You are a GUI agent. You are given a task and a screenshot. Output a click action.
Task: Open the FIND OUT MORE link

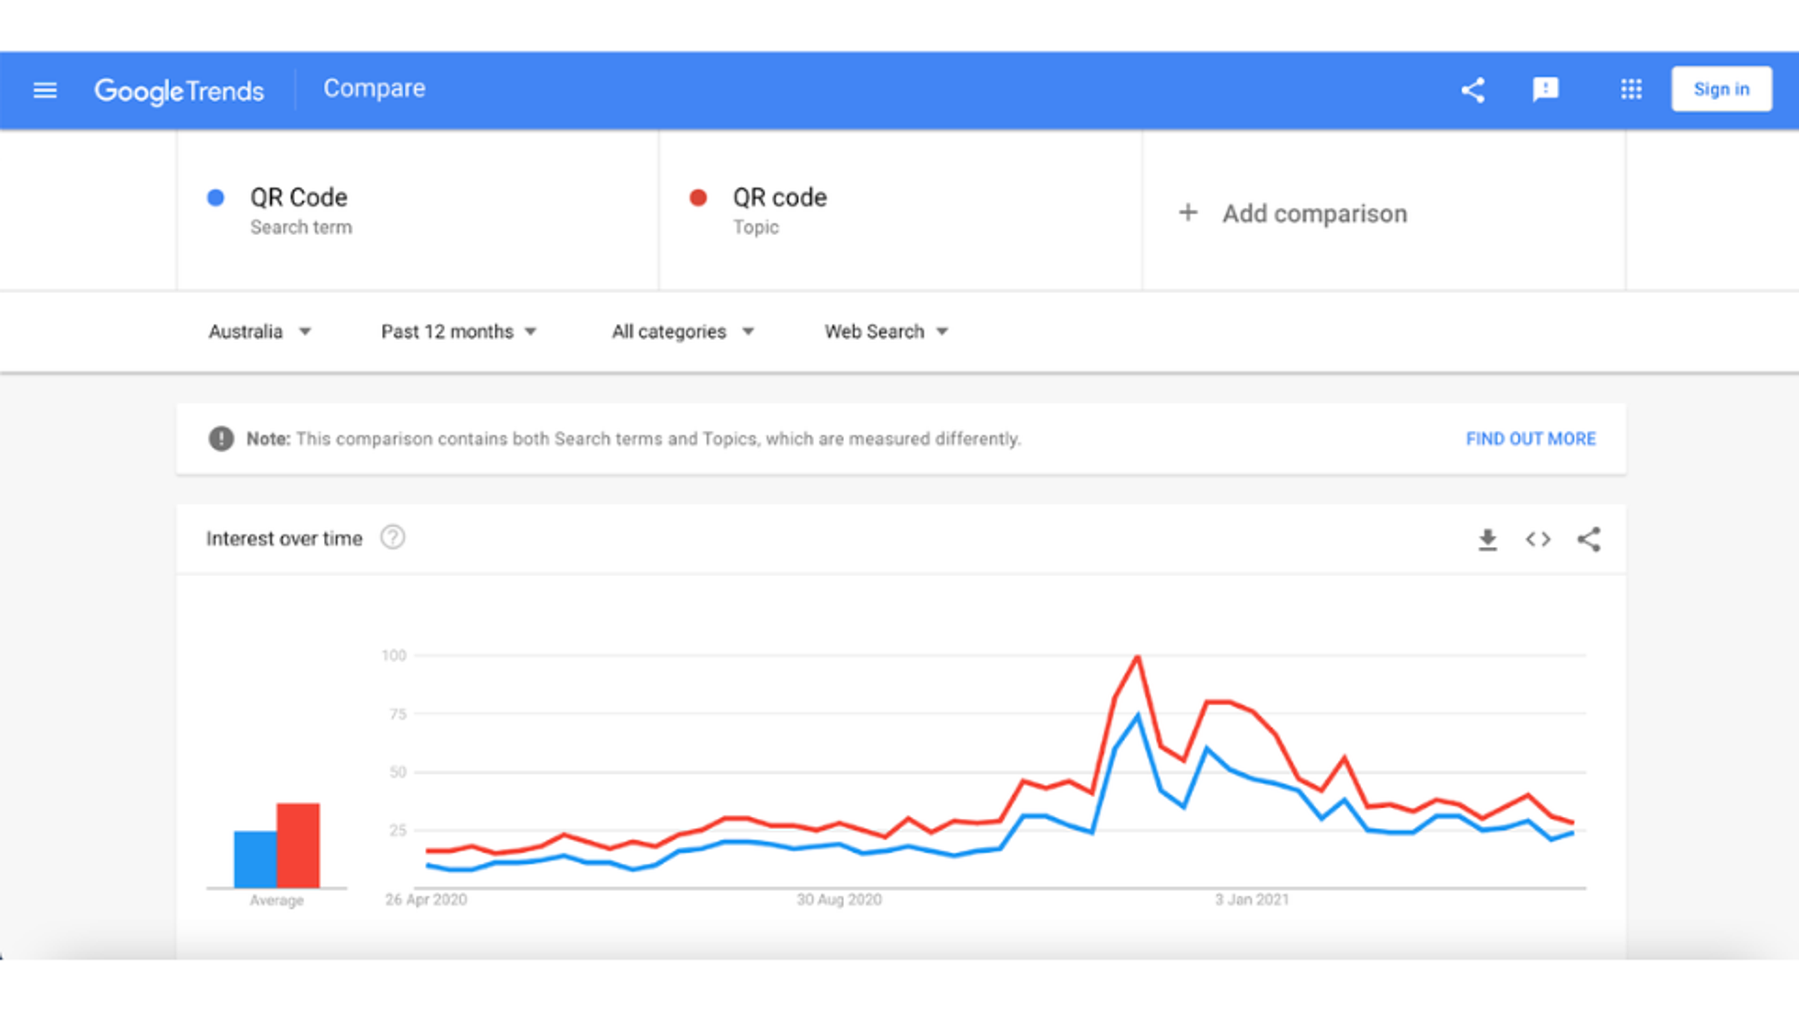(x=1531, y=439)
